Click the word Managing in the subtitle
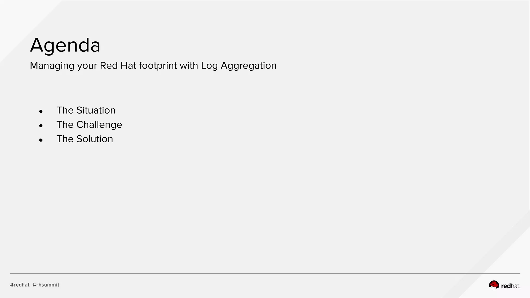The width and height of the screenshot is (530, 298). (52, 66)
